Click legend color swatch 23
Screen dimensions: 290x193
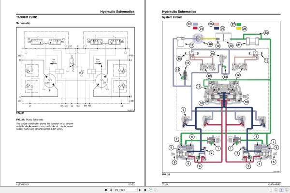coord(195,24)
